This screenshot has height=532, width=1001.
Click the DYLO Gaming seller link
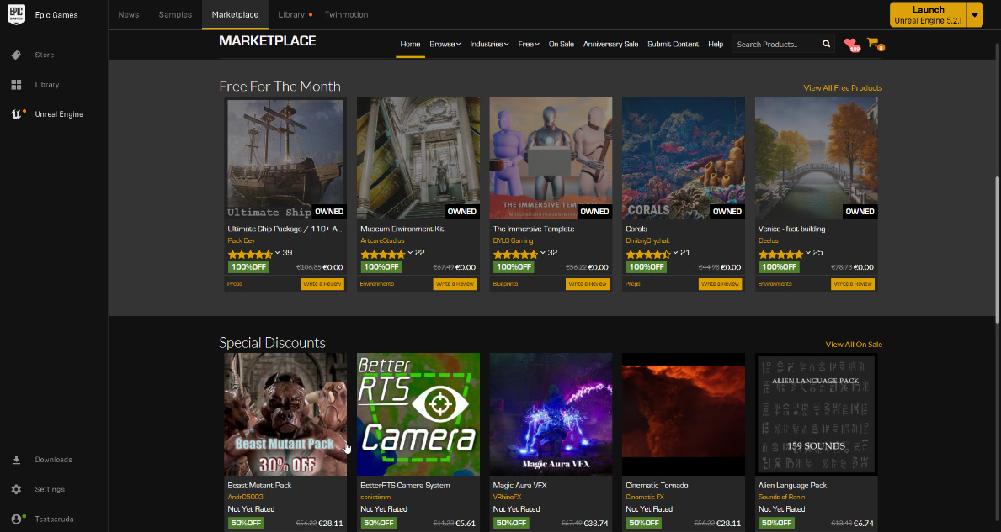tap(513, 241)
